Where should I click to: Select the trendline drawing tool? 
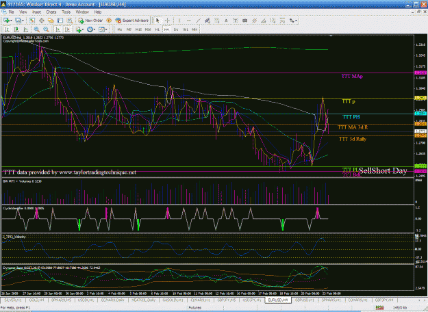[x=198, y=21]
